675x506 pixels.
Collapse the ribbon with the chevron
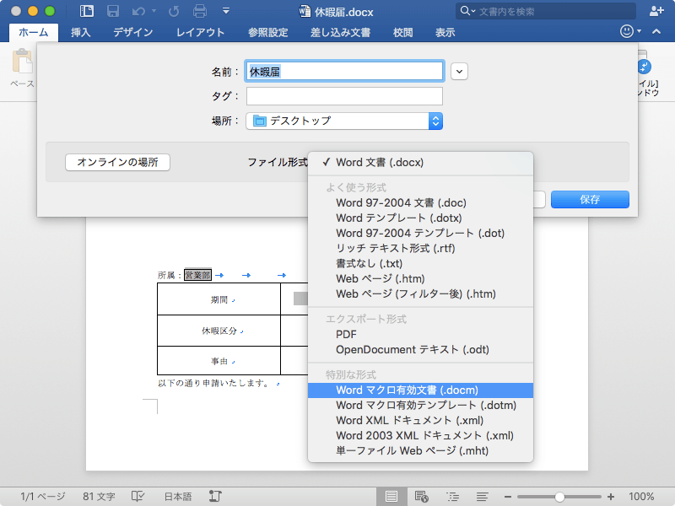[x=656, y=31]
